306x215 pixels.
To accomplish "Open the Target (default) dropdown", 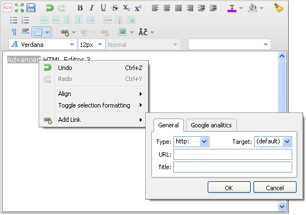I will point(273,142).
